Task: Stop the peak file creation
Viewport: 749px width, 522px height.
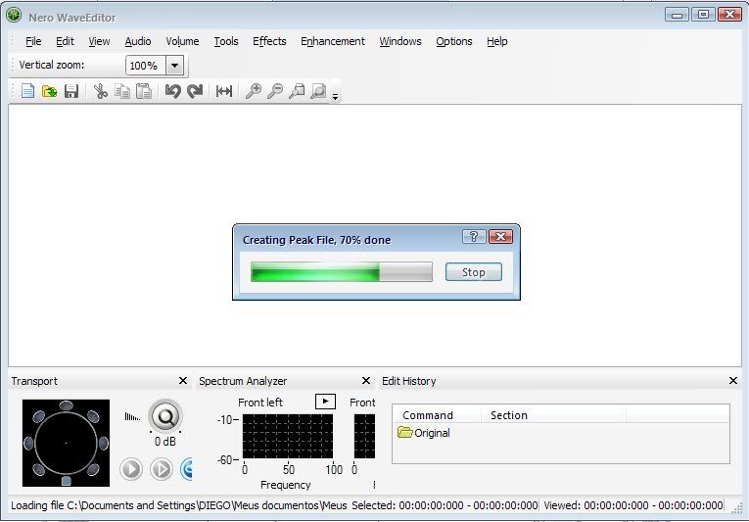Action: click(473, 272)
